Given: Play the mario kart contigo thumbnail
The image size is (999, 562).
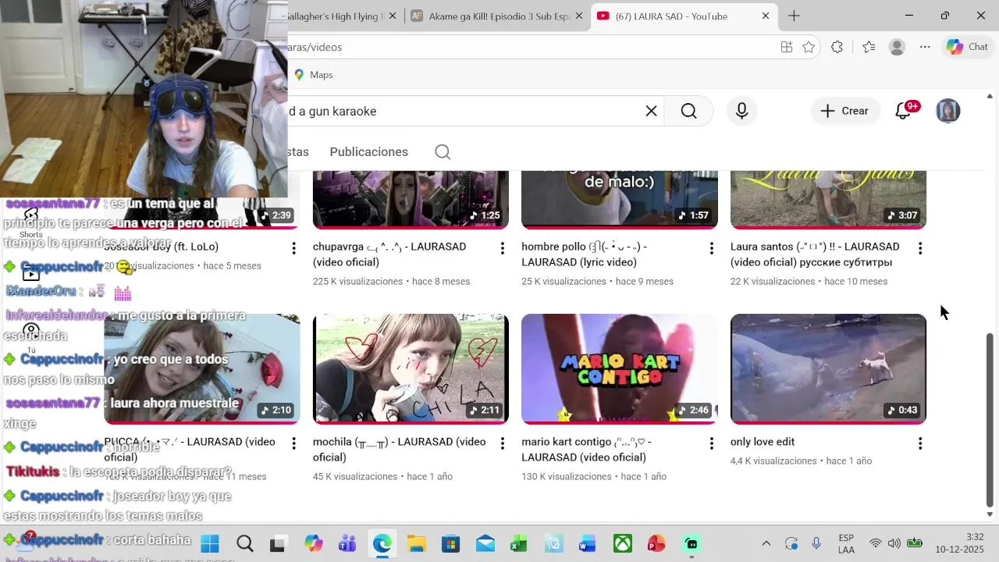Looking at the screenshot, I should tap(619, 368).
